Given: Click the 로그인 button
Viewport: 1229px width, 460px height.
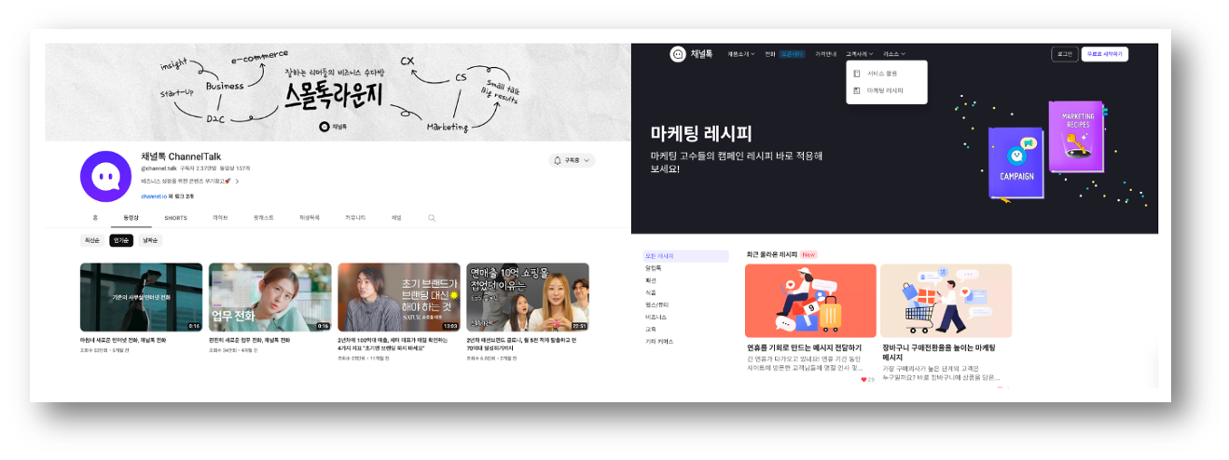Looking at the screenshot, I should coord(1064,54).
